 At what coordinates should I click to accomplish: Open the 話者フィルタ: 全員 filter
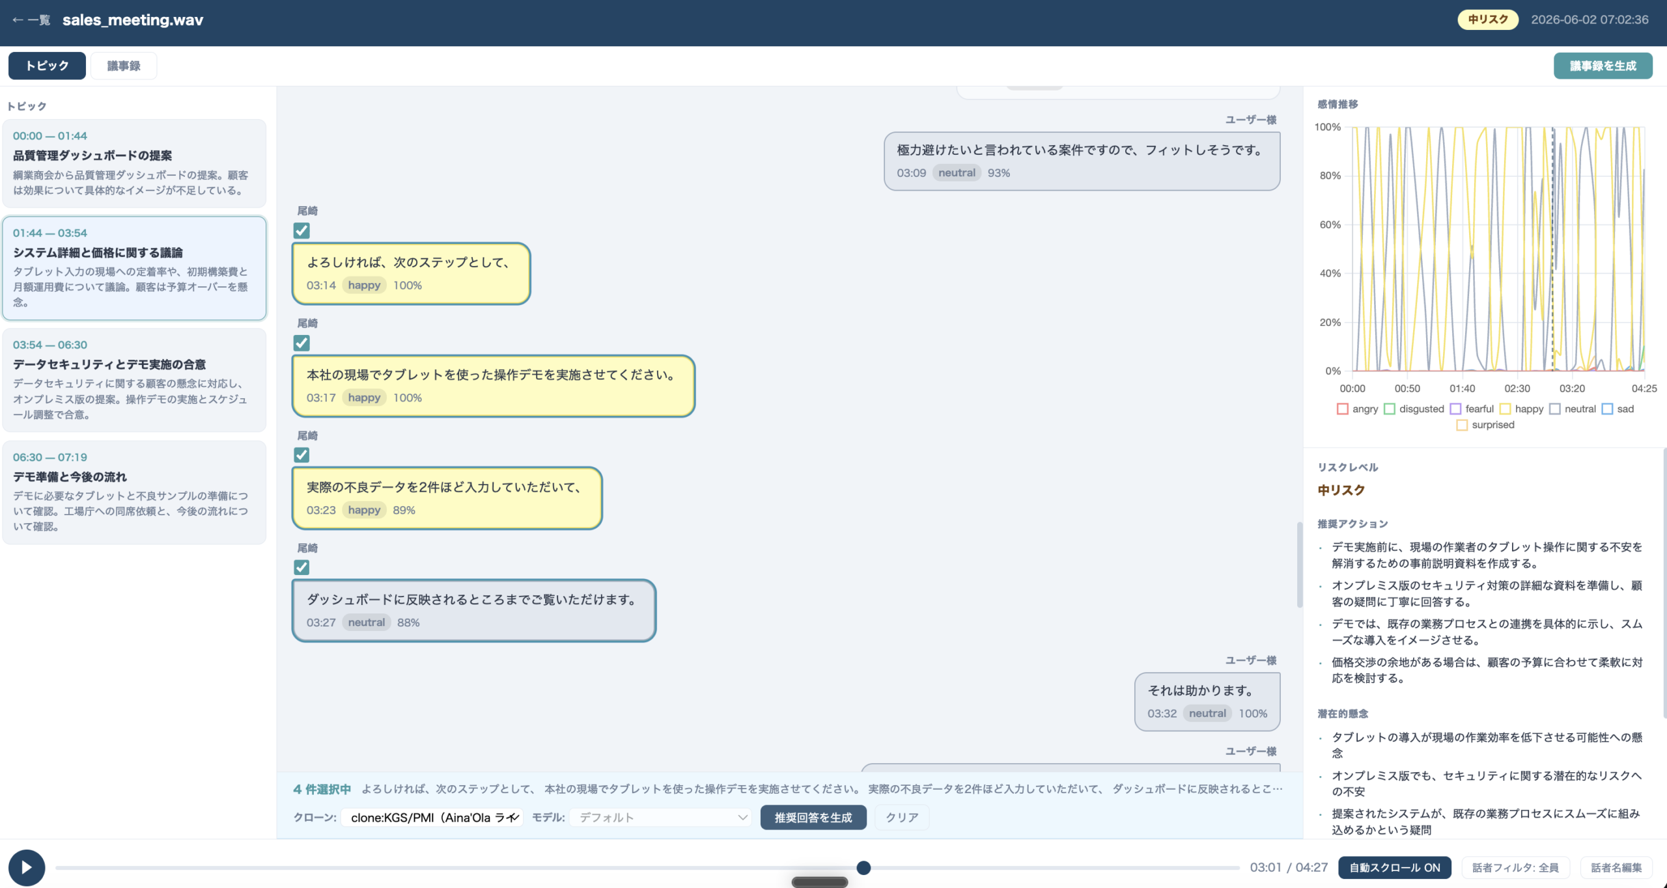(x=1515, y=867)
